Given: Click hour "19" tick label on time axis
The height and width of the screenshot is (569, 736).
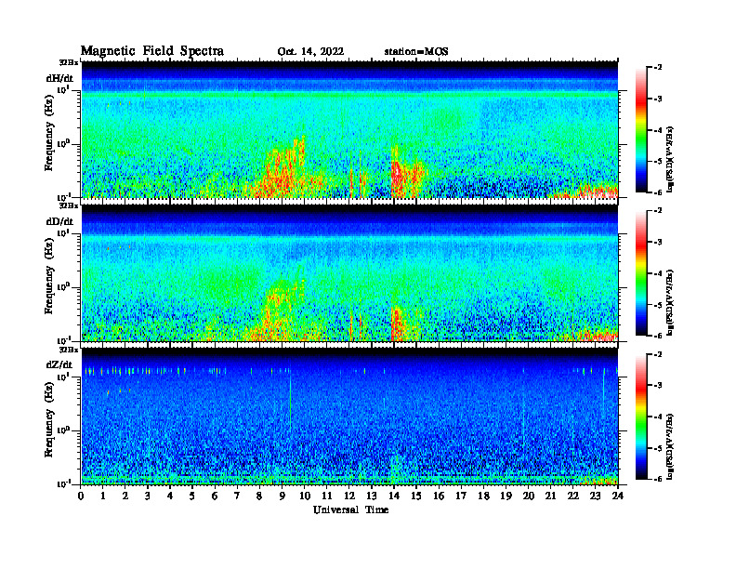Looking at the screenshot, I should (506, 496).
